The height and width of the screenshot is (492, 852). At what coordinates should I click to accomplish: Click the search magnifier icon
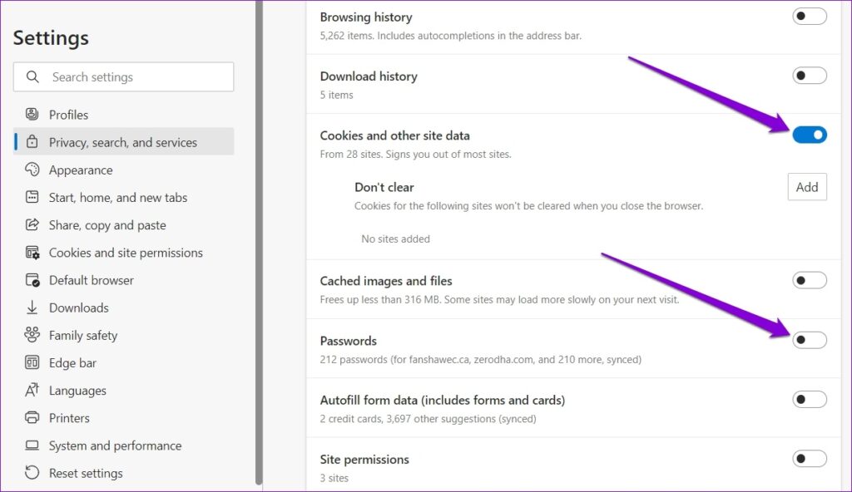32,76
